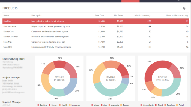The image size is (191, 107).
Task: Click the Manufacturing Plant heading
Action: 13,59
